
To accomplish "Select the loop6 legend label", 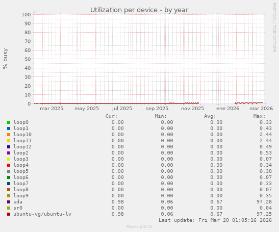I will coord(21,177).
